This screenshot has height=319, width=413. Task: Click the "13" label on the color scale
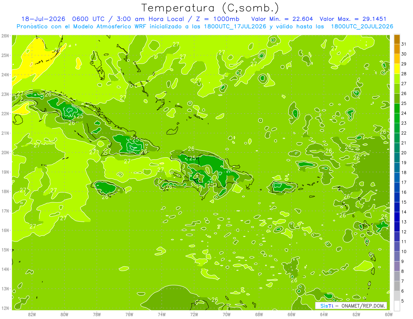pyautogui.click(x=404, y=222)
